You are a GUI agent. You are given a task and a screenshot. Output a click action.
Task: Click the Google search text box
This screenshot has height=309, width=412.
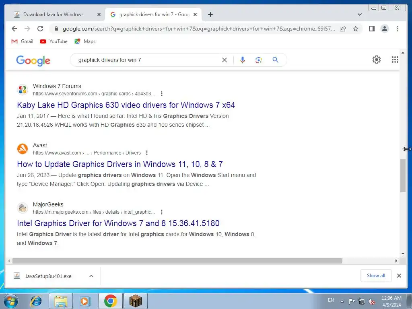tap(147, 60)
